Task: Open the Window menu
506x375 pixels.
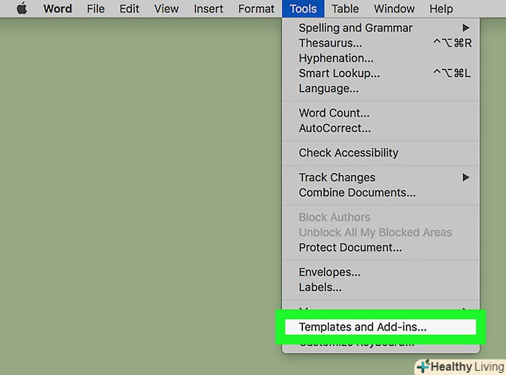Action: [394, 9]
